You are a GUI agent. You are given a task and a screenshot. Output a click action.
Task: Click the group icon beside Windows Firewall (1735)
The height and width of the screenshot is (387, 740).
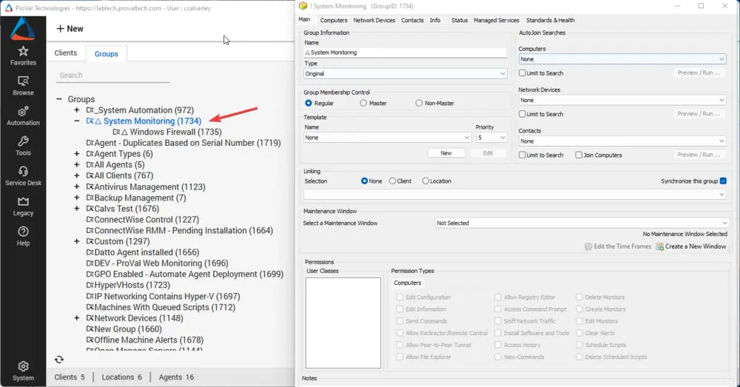pos(117,132)
